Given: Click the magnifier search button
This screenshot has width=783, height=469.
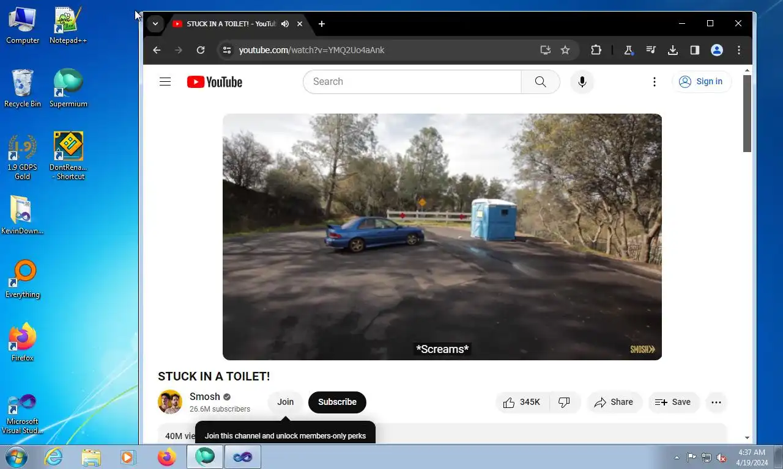Looking at the screenshot, I should (x=540, y=82).
